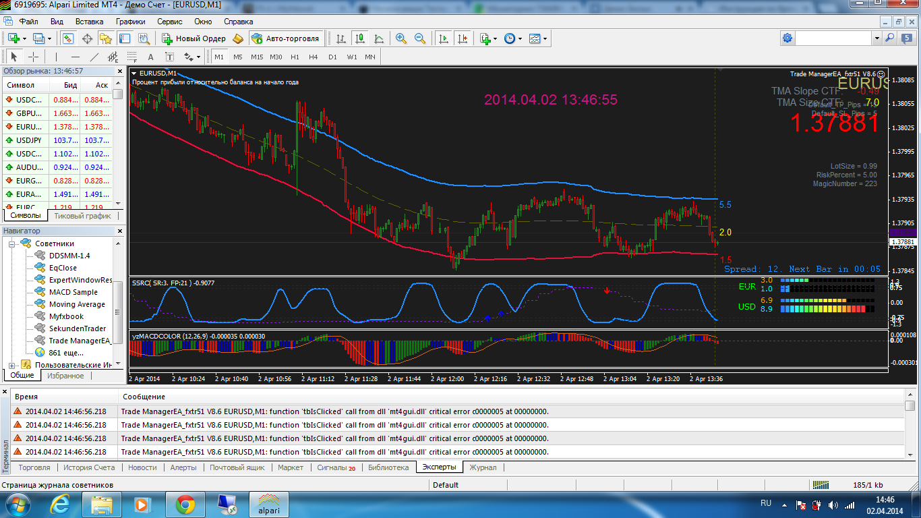The width and height of the screenshot is (921, 518).
Task: Select the vertical line drawing tool
Action: [56, 57]
